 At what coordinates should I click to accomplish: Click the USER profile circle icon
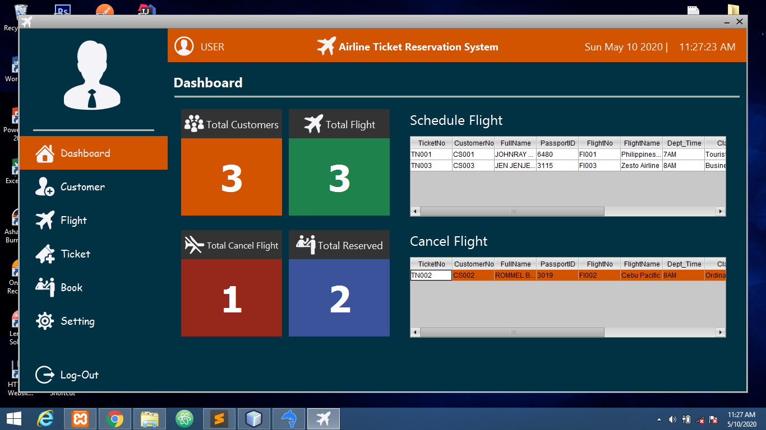pos(184,46)
